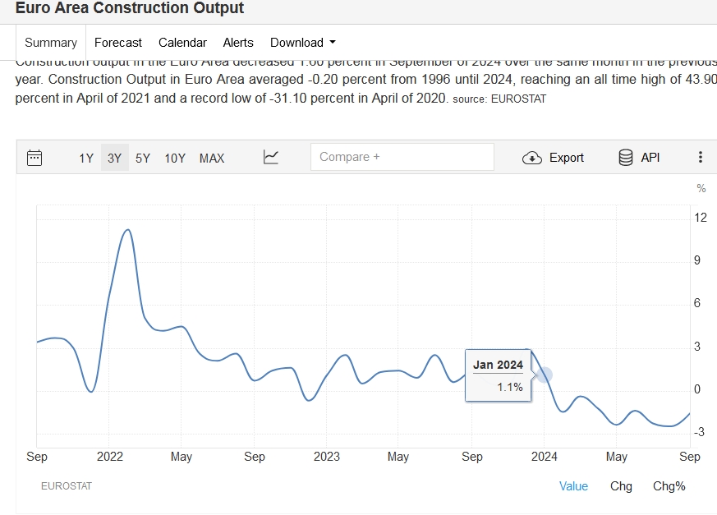Open the Summary tab
Screen dimensions: 717x515
[x=51, y=43]
